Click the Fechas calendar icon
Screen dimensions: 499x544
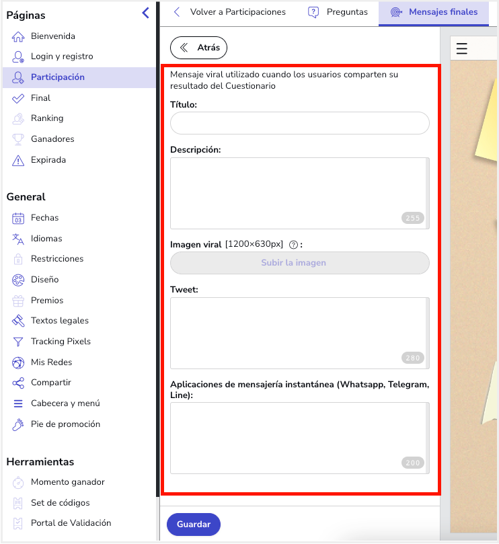tap(18, 218)
